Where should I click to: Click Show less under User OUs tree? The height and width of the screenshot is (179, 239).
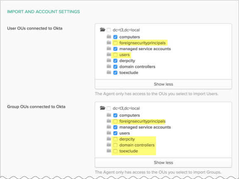click(163, 84)
